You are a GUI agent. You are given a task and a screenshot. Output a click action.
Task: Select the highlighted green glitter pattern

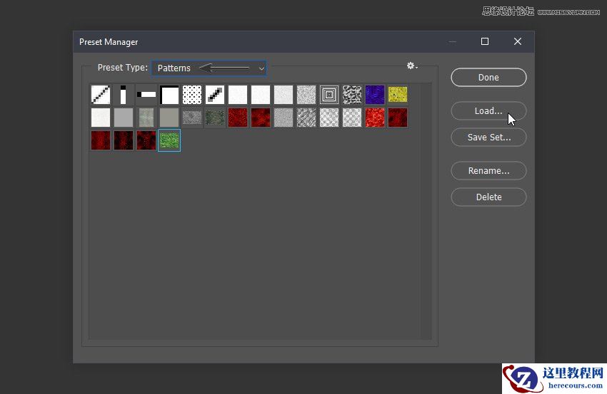[169, 140]
